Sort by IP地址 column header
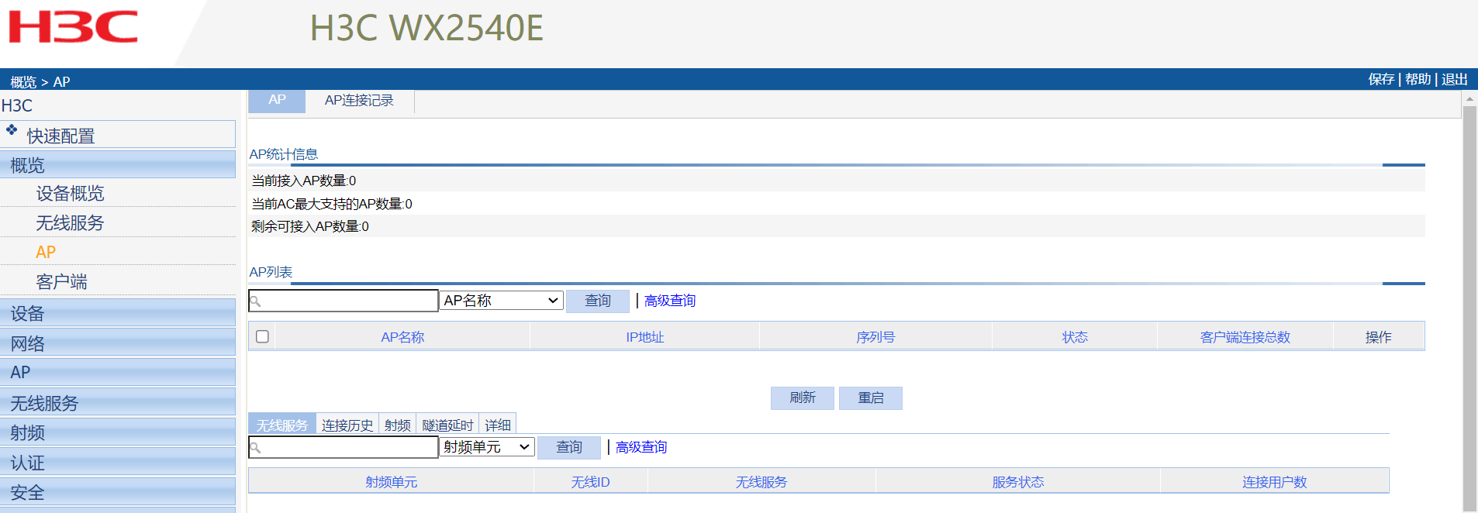1478x513 pixels. [x=645, y=337]
